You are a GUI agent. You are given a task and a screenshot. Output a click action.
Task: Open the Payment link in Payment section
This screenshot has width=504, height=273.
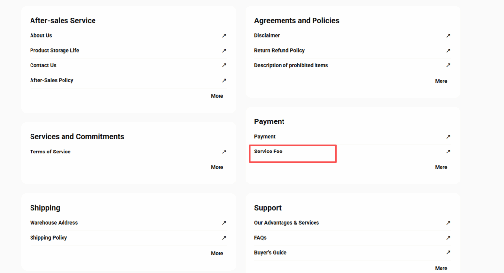[265, 137]
